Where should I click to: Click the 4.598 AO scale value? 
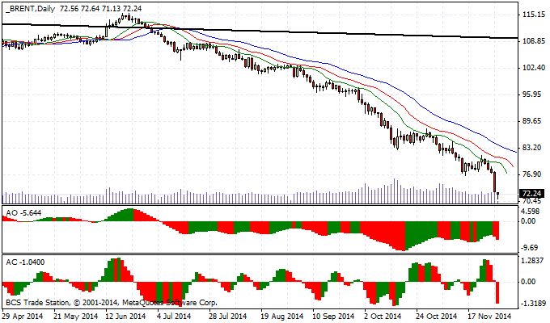coord(531,212)
